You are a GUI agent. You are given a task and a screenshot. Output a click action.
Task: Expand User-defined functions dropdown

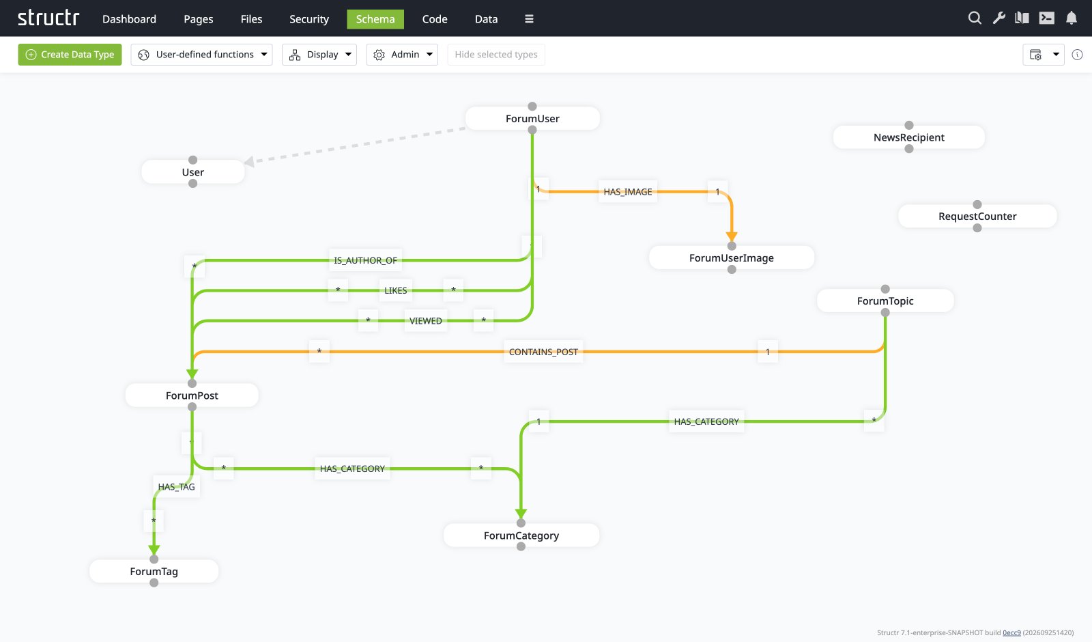pyautogui.click(x=201, y=55)
